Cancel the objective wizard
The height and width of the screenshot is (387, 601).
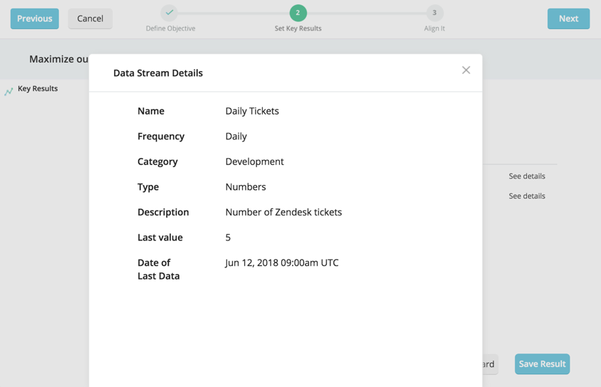pyautogui.click(x=90, y=18)
